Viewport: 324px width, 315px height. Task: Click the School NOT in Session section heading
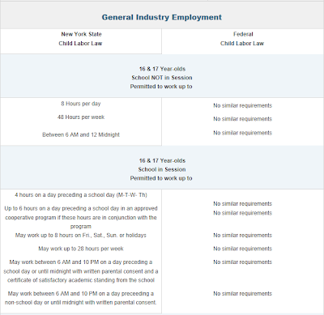pos(161,78)
